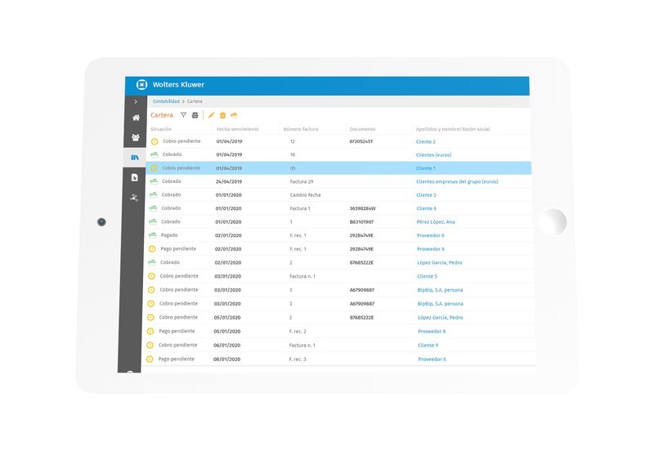Open the Cliente 5 link
654x451 pixels.
(x=428, y=276)
